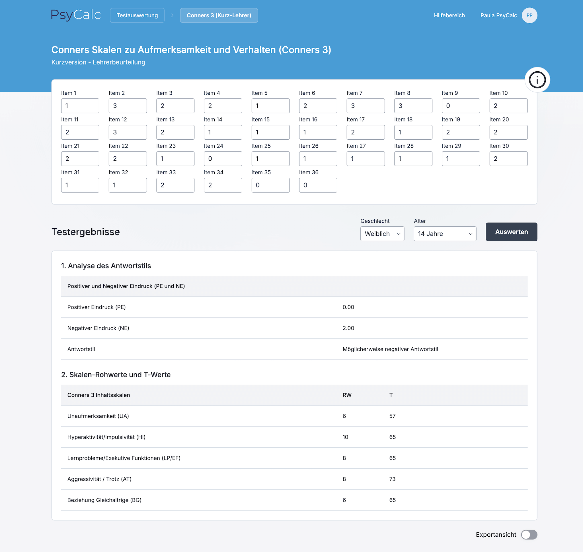Viewport: 583px width, 552px height.
Task: Click Paula PsyCalc user name
Action: [498, 15]
